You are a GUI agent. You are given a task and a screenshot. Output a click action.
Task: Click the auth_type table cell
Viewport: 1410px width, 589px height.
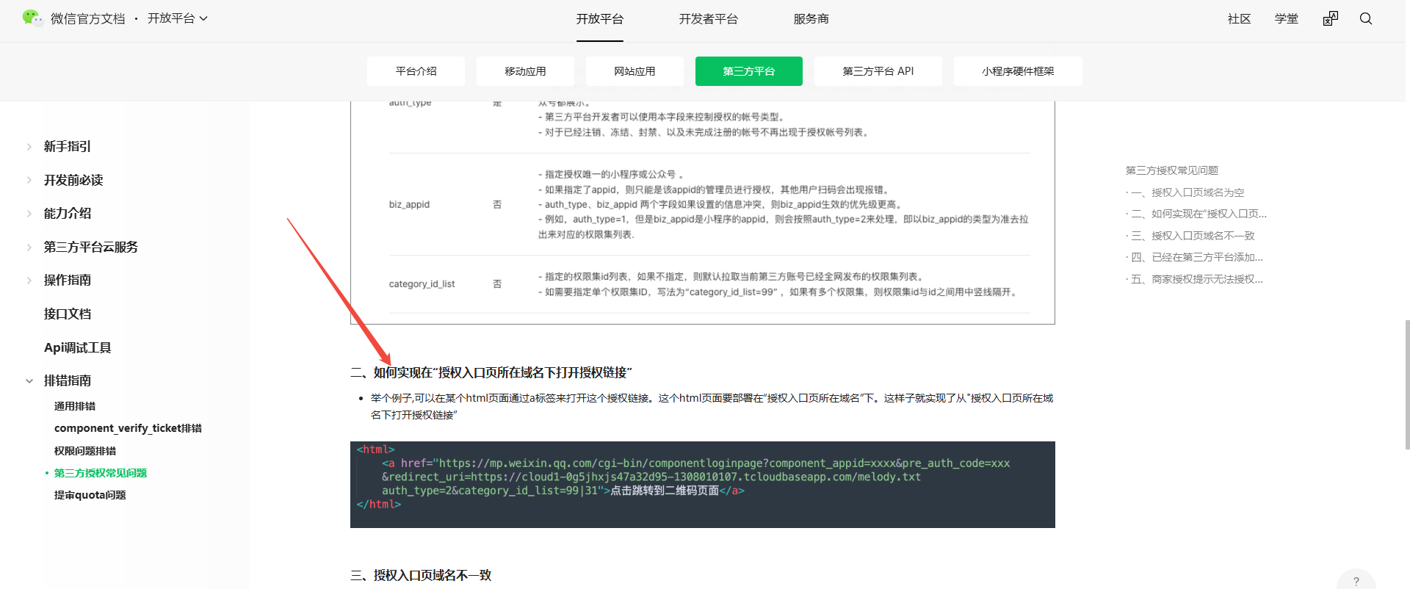tap(410, 103)
